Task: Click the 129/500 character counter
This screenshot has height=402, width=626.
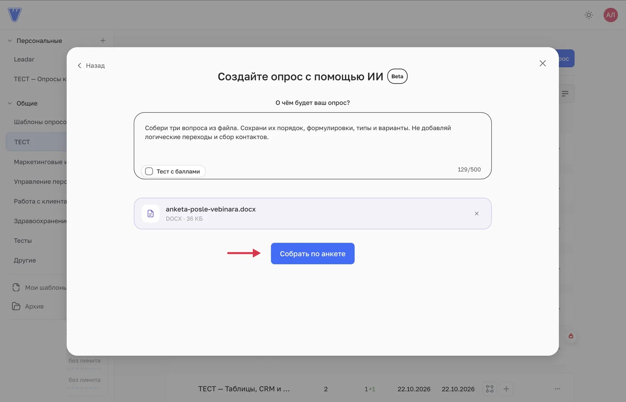Action: click(x=469, y=169)
